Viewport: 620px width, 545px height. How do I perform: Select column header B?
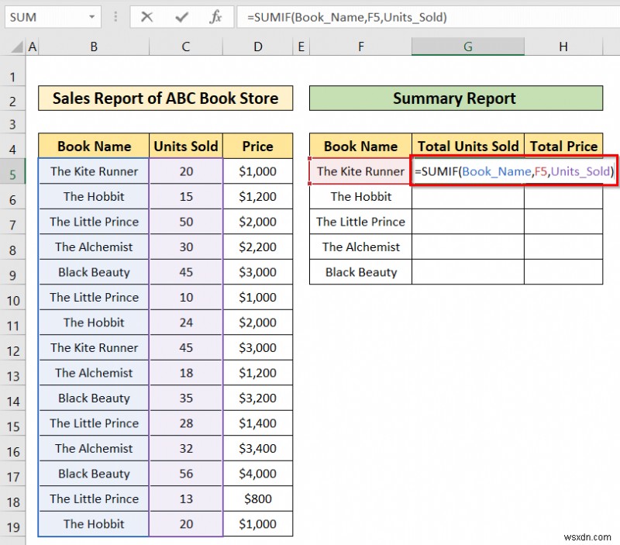(x=93, y=47)
